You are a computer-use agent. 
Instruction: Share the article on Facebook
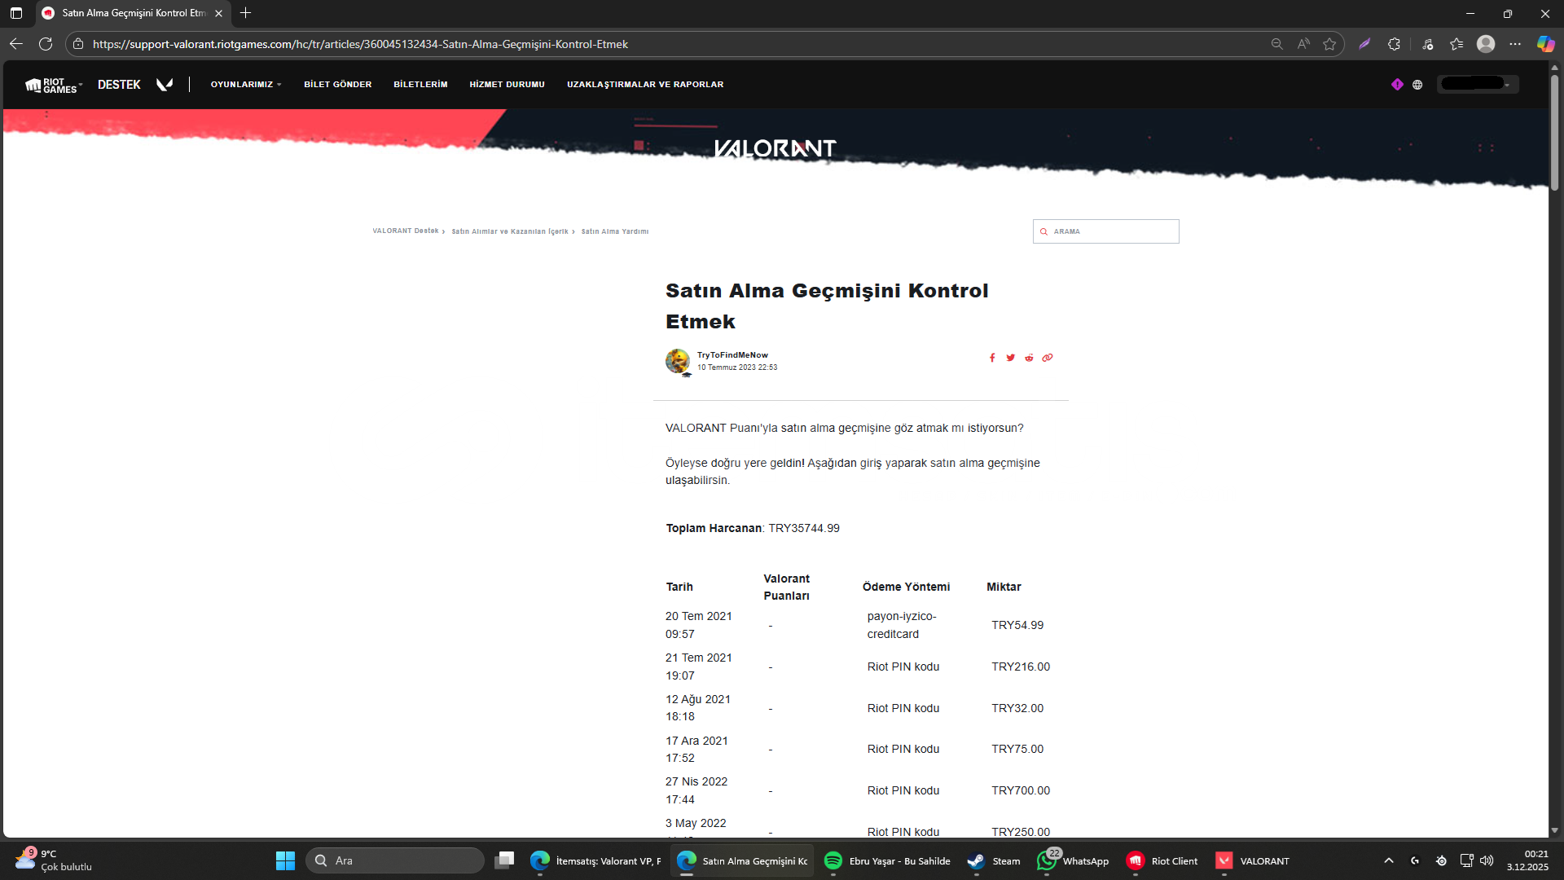992,358
